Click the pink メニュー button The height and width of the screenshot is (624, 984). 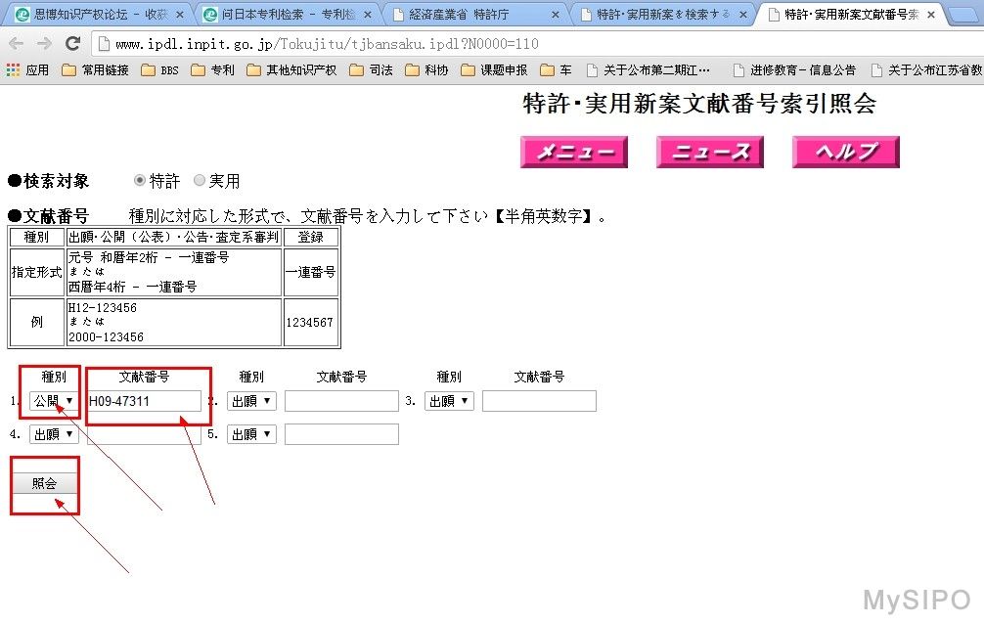tap(574, 152)
